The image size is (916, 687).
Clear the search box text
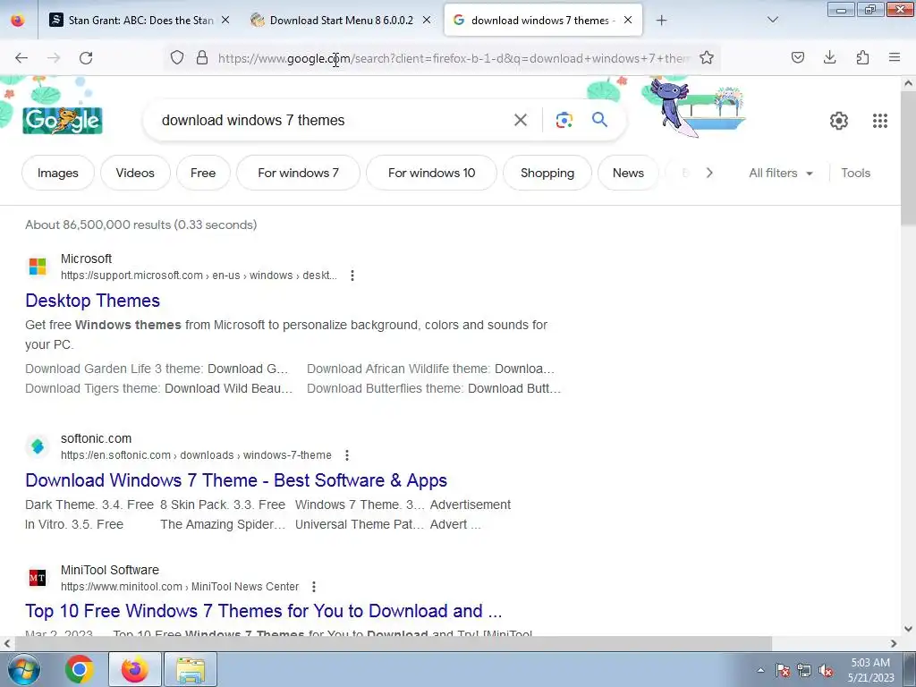point(520,121)
